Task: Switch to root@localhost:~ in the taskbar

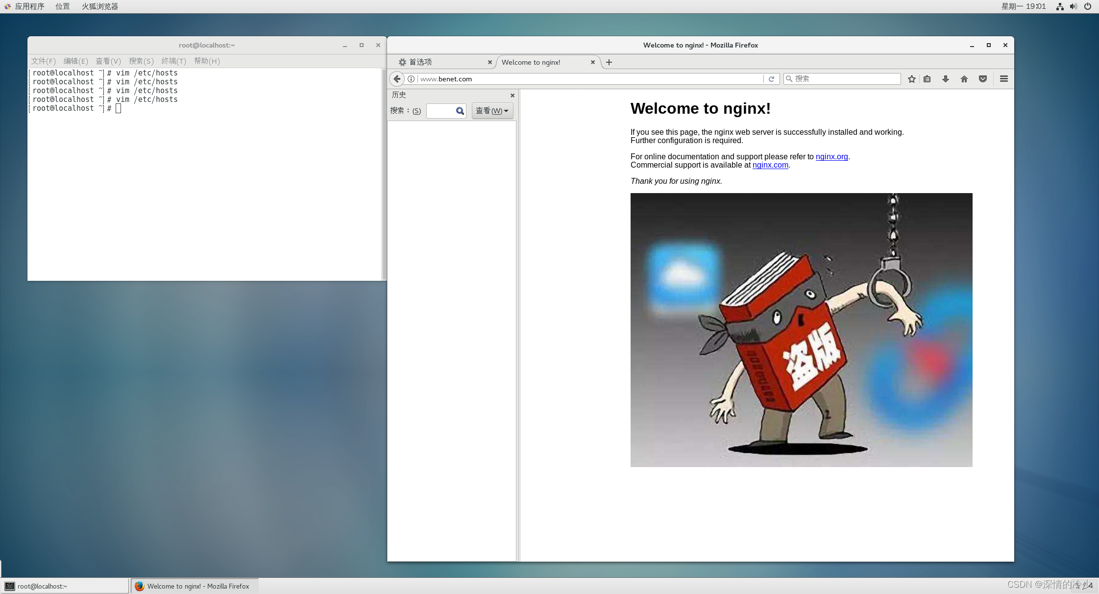Action: coord(65,586)
